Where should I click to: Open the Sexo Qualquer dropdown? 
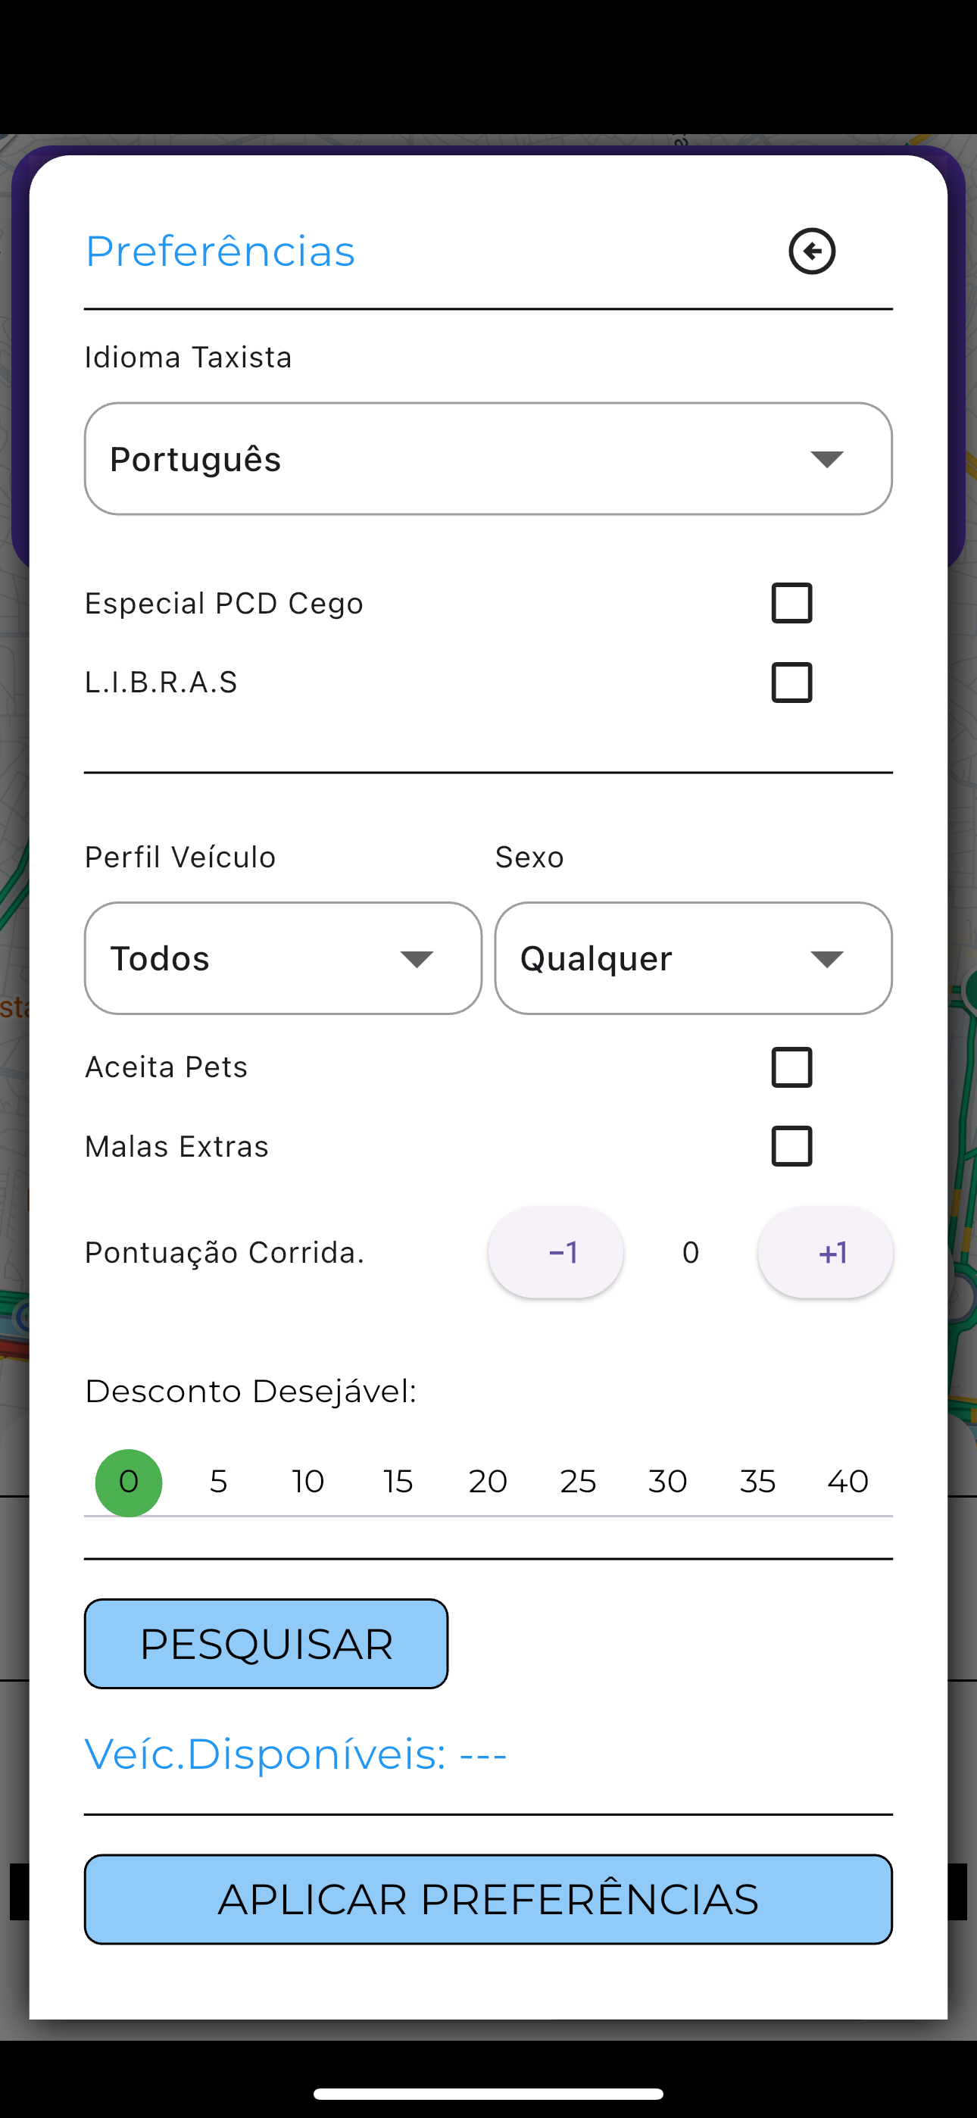693,957
